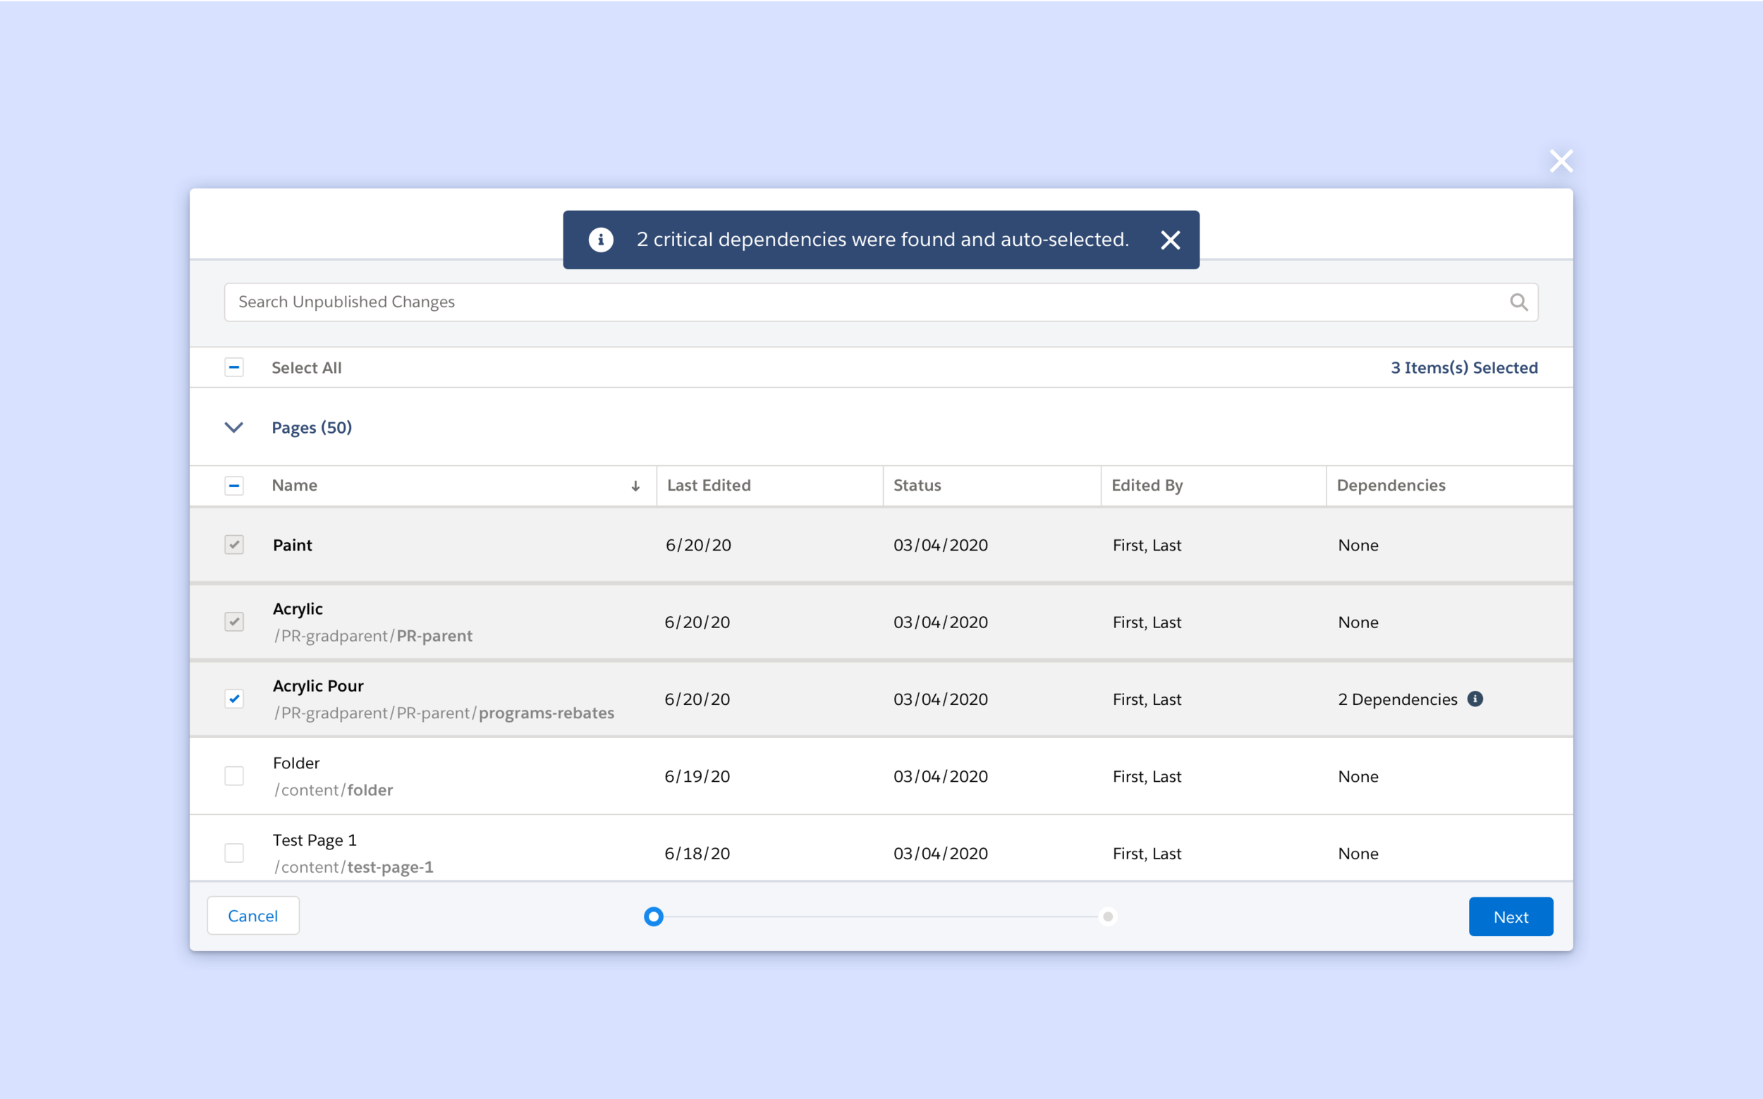Check the Folder row checkbox

pos(234,776)
